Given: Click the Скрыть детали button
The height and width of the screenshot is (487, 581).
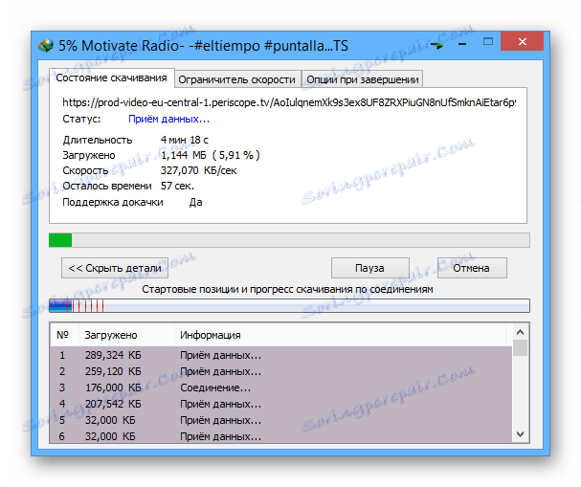Looking at the screenshot, I should (115, 268).
